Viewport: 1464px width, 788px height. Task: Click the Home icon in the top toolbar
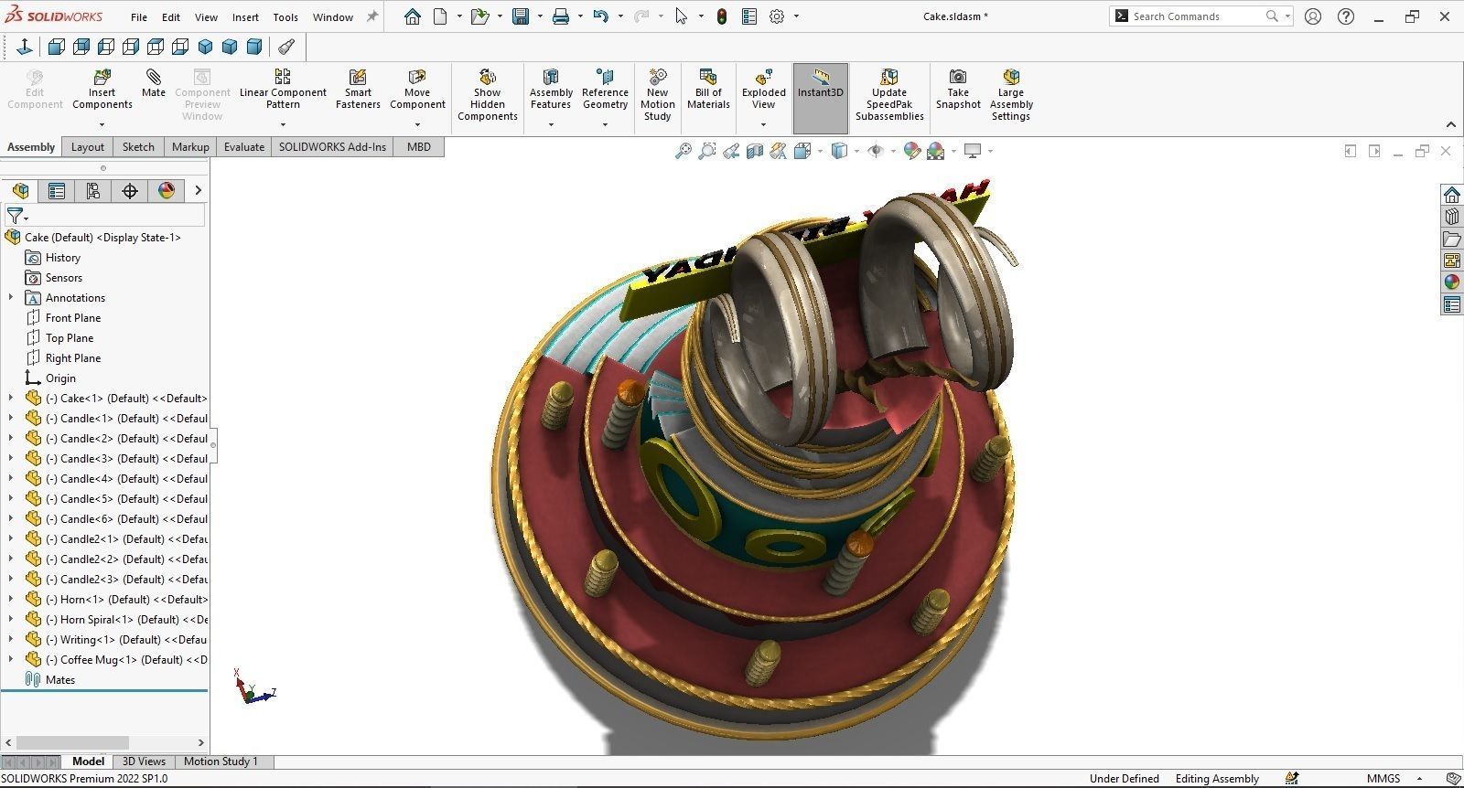point(413,16)
